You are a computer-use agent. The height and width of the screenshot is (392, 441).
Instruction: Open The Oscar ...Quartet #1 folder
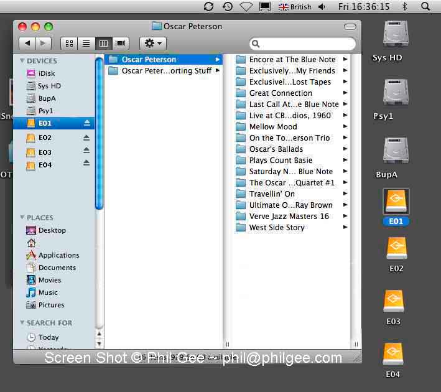tap(291, 183)
